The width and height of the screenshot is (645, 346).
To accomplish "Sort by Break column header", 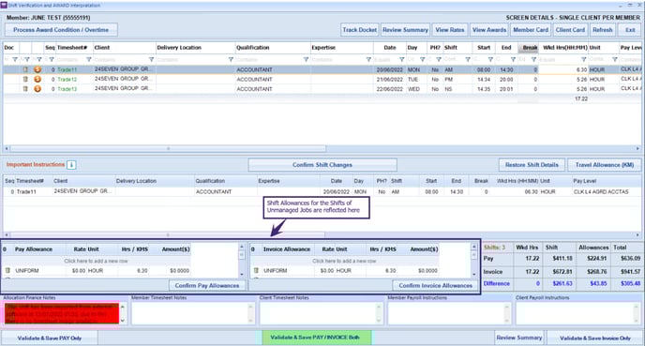I will (x=530, y=48).
